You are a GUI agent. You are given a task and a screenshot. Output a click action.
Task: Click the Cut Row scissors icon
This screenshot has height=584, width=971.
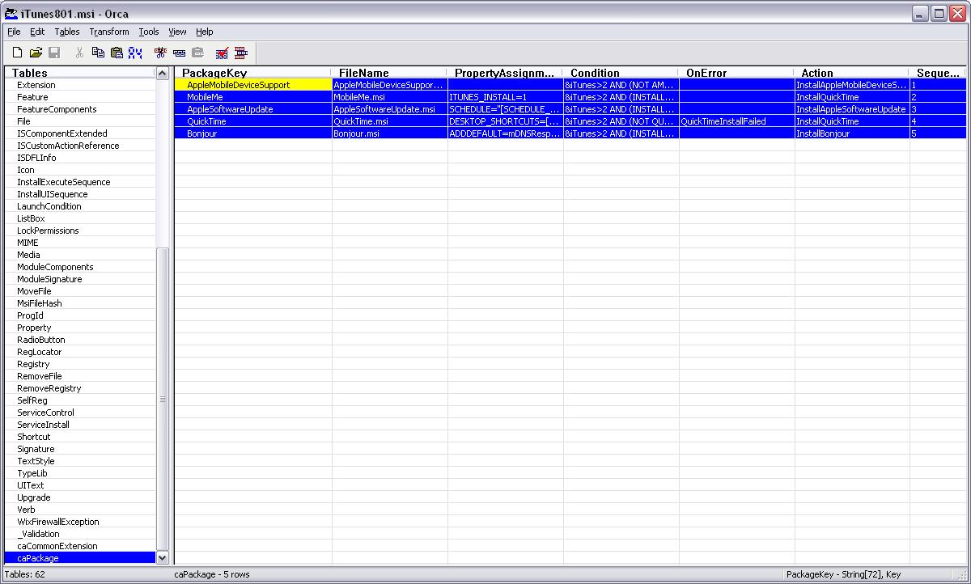(160, 53)
